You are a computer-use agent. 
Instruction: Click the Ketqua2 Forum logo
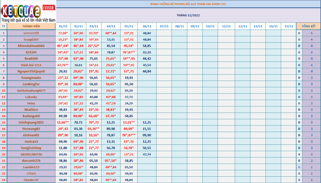pyautogui.click(x=28, y=11)
